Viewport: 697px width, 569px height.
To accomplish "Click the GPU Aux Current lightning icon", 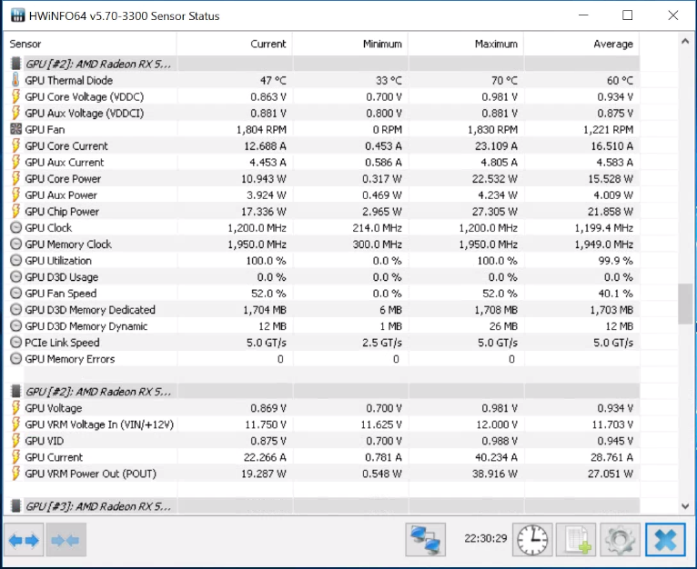I will tap(15, 162).
